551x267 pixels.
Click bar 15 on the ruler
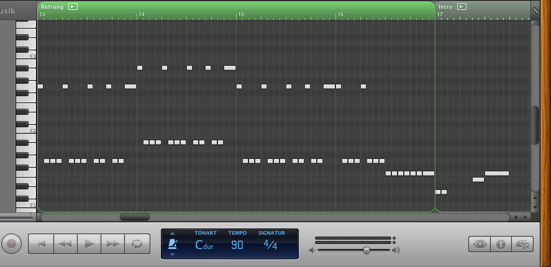pos(240,14)
